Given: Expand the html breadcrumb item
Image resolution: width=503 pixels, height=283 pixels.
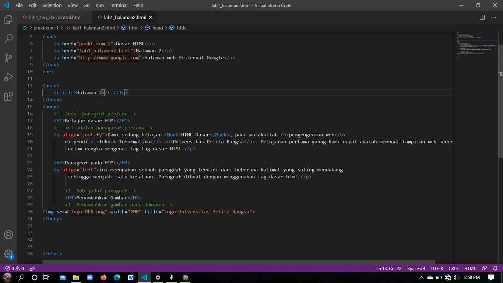Looking at the screenshot, I should [x=134, y=28].
